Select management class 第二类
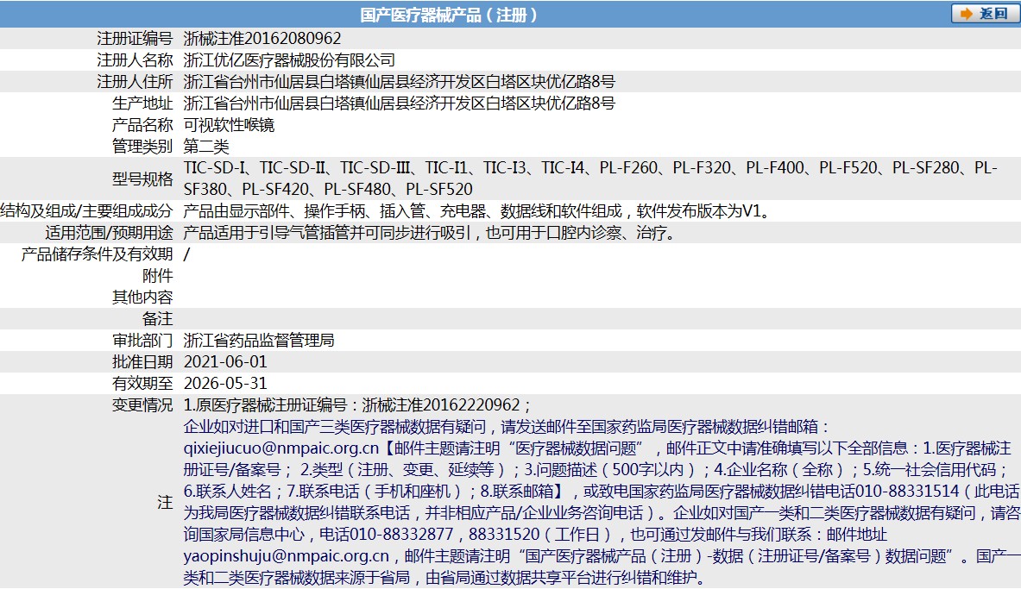The image size is (1021, 589). [206, 146]
